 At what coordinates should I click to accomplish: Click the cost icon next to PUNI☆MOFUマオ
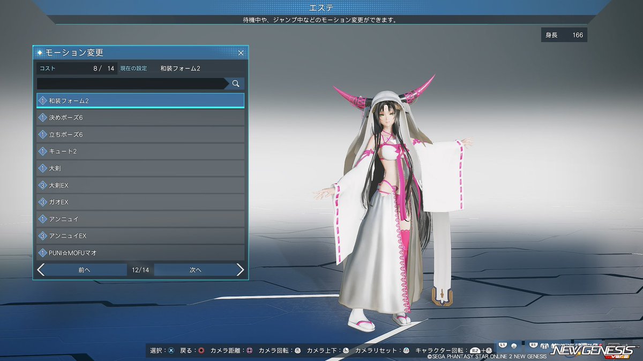[x=42, y=252]
